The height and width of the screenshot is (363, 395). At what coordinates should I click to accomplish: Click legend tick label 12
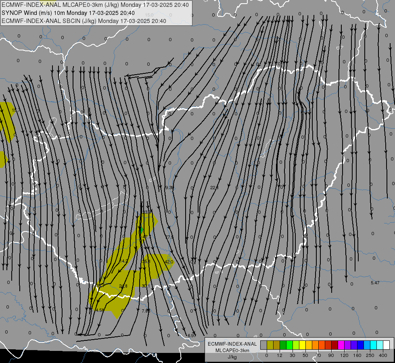point(280,355)
